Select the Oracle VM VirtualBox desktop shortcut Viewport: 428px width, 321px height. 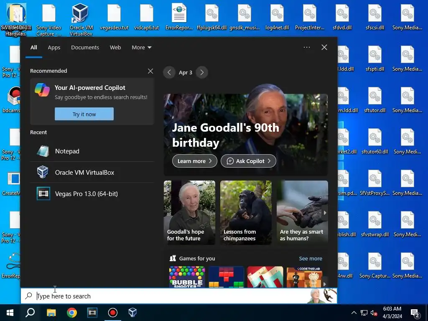pyautogui.click(x=81, y=19)
